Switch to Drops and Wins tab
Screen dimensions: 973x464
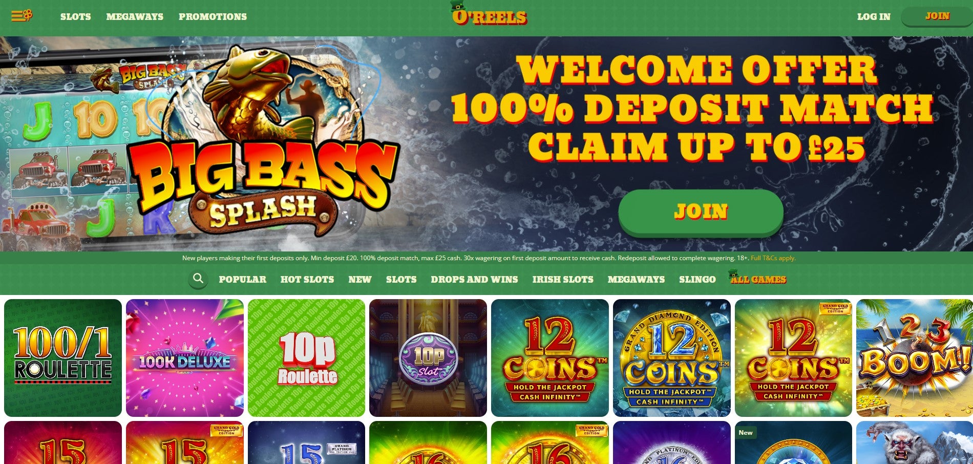[x=474, y=279]
